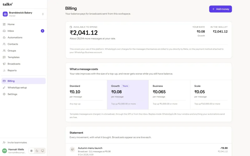This screenshot has width=250, height=156.
Task: Select the Business ₹0.065 rate card
Action: click(x=169, y=95)
